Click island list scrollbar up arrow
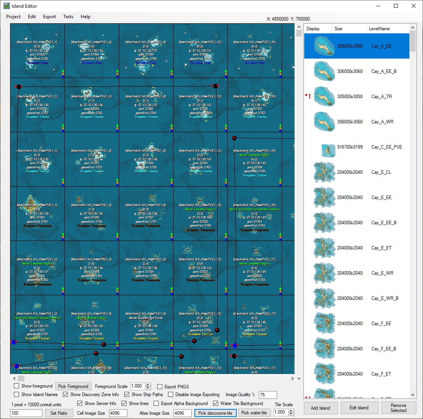423x419 pixels. (x=413, y=27)
